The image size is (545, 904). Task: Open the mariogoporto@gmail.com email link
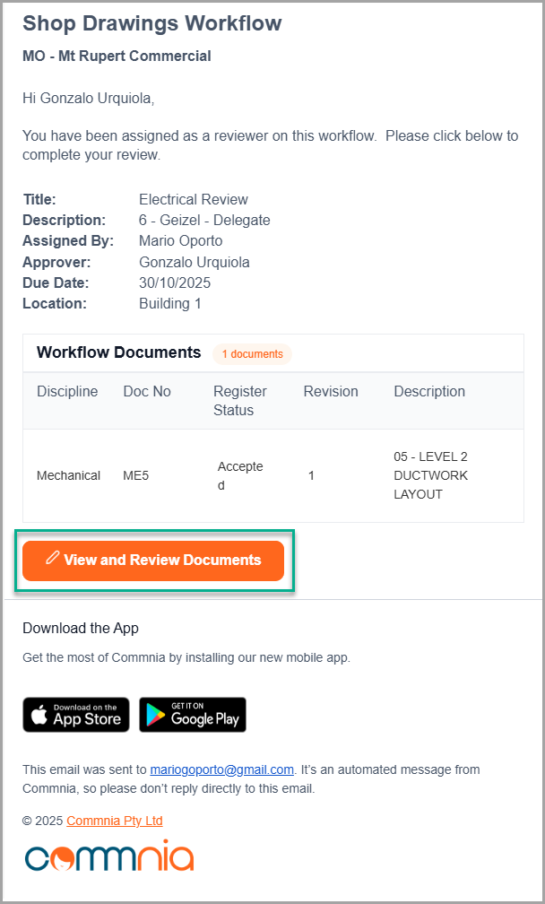click(x=221, y=769)
